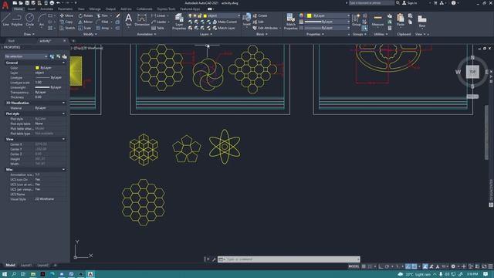The height and width of the screenshot is (278, 494).
Task: Collapse the General properties section
Action: (63, 63)
